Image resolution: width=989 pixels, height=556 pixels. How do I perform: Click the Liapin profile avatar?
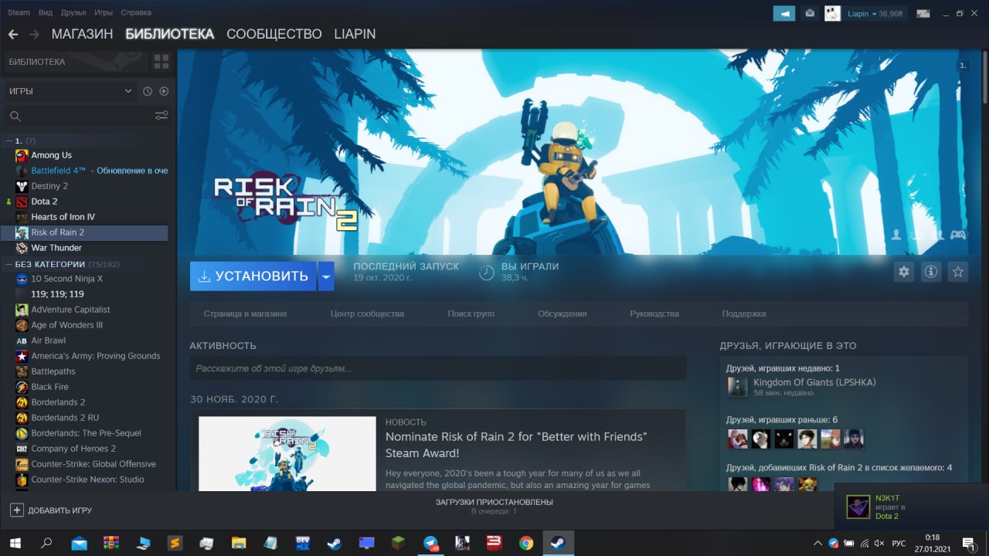pos(832,13)
